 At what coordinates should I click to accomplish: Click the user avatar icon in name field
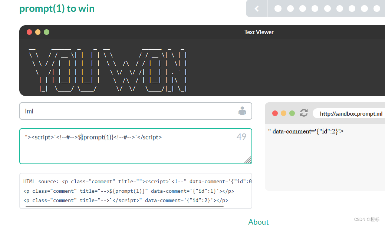click(x=242, y=111)
